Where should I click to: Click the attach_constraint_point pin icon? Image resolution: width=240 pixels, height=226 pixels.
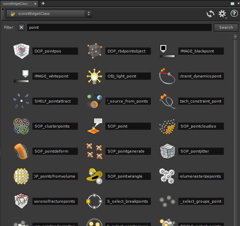pos(167,101)
